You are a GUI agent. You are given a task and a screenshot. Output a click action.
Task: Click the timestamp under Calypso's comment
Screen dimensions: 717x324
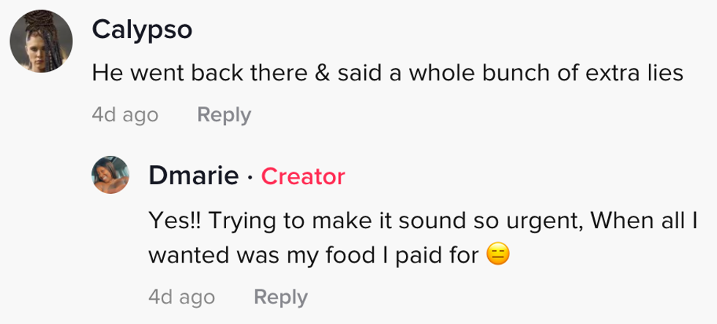click(x=125, y=115)
